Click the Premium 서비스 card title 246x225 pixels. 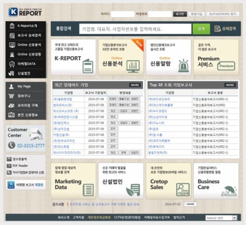coord(209,62)
